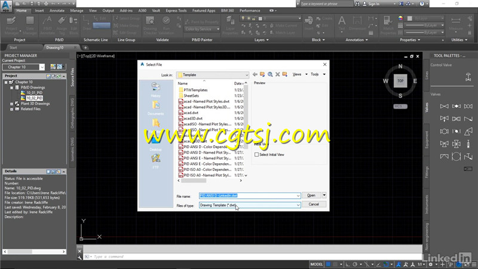
Task: Click Project Setup icon beside Chapter 10
Action: [x=53, y=67]
